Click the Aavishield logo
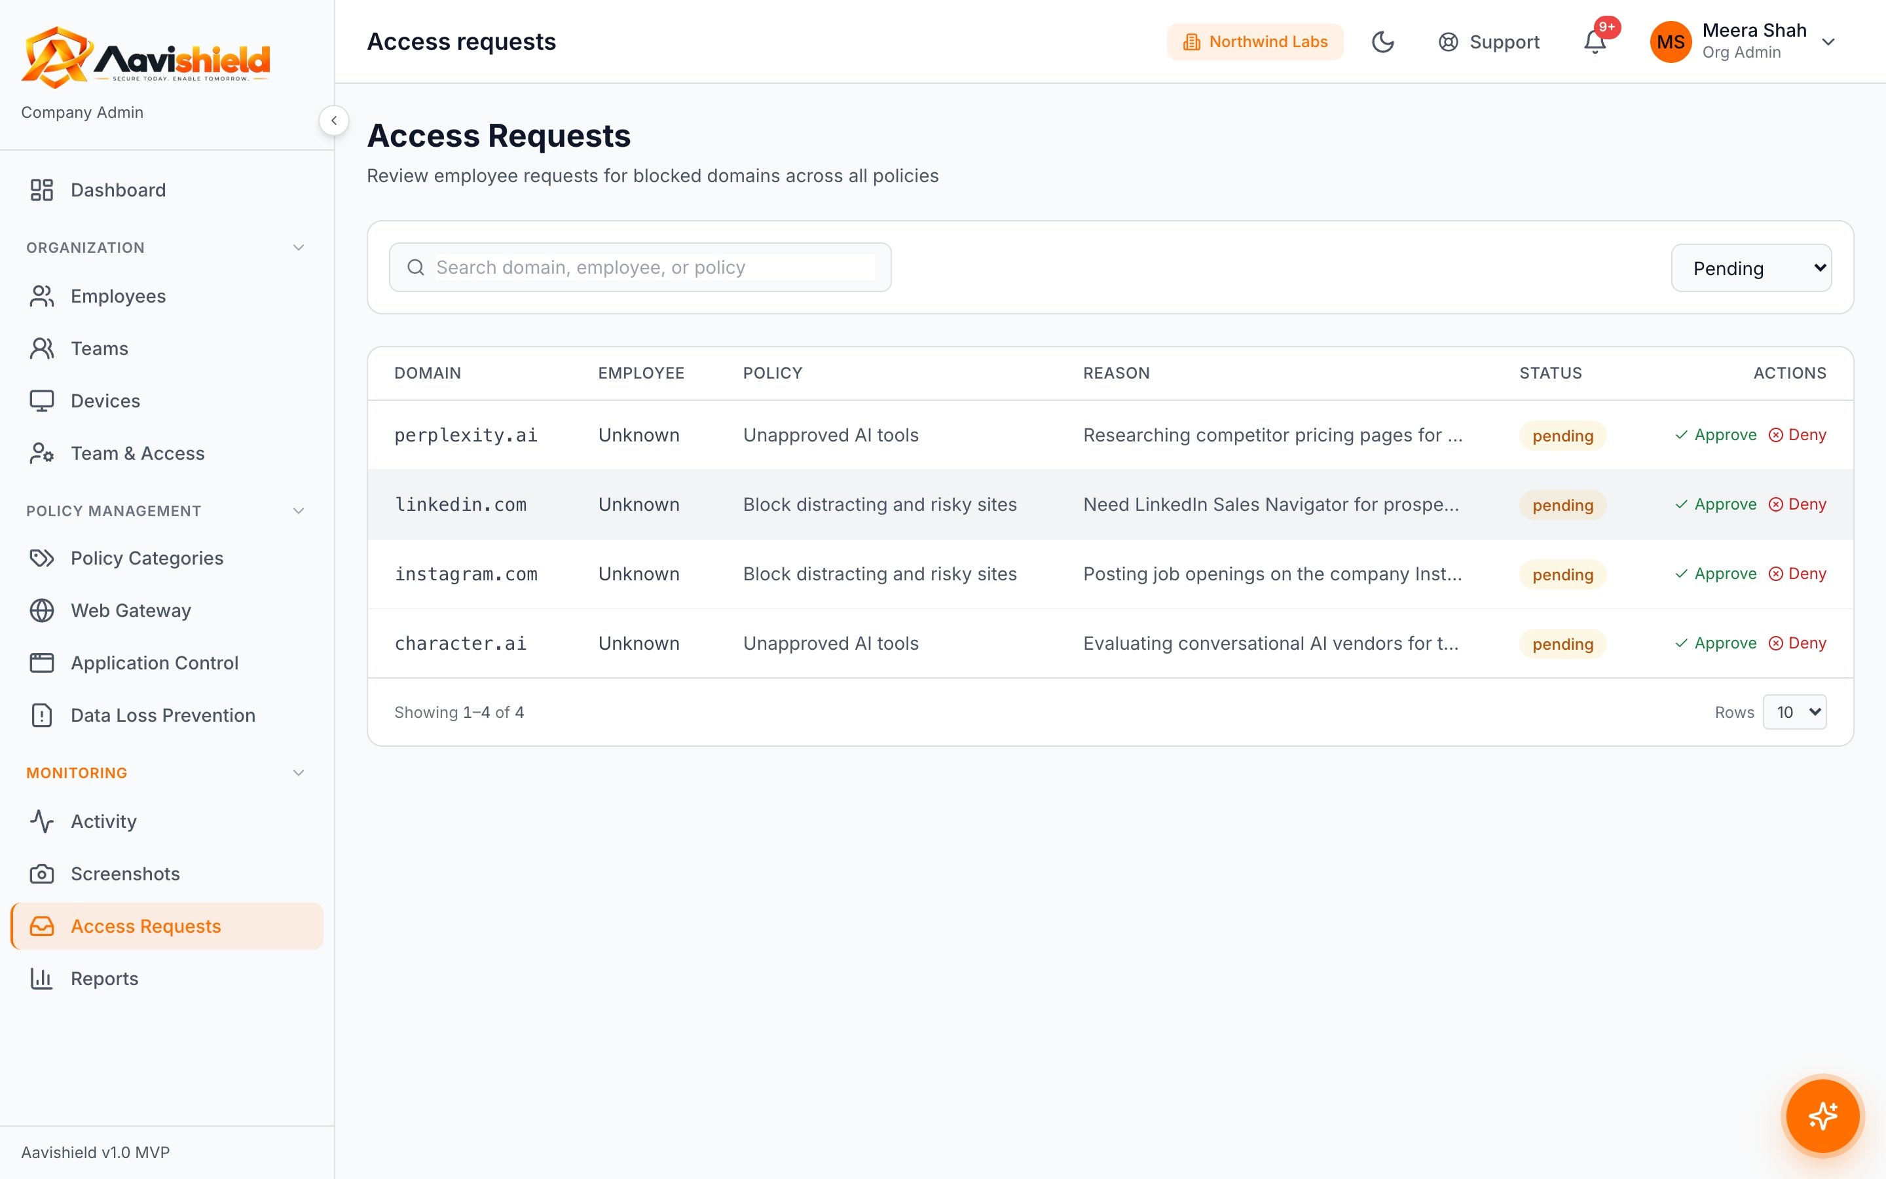 pos(146,56)
